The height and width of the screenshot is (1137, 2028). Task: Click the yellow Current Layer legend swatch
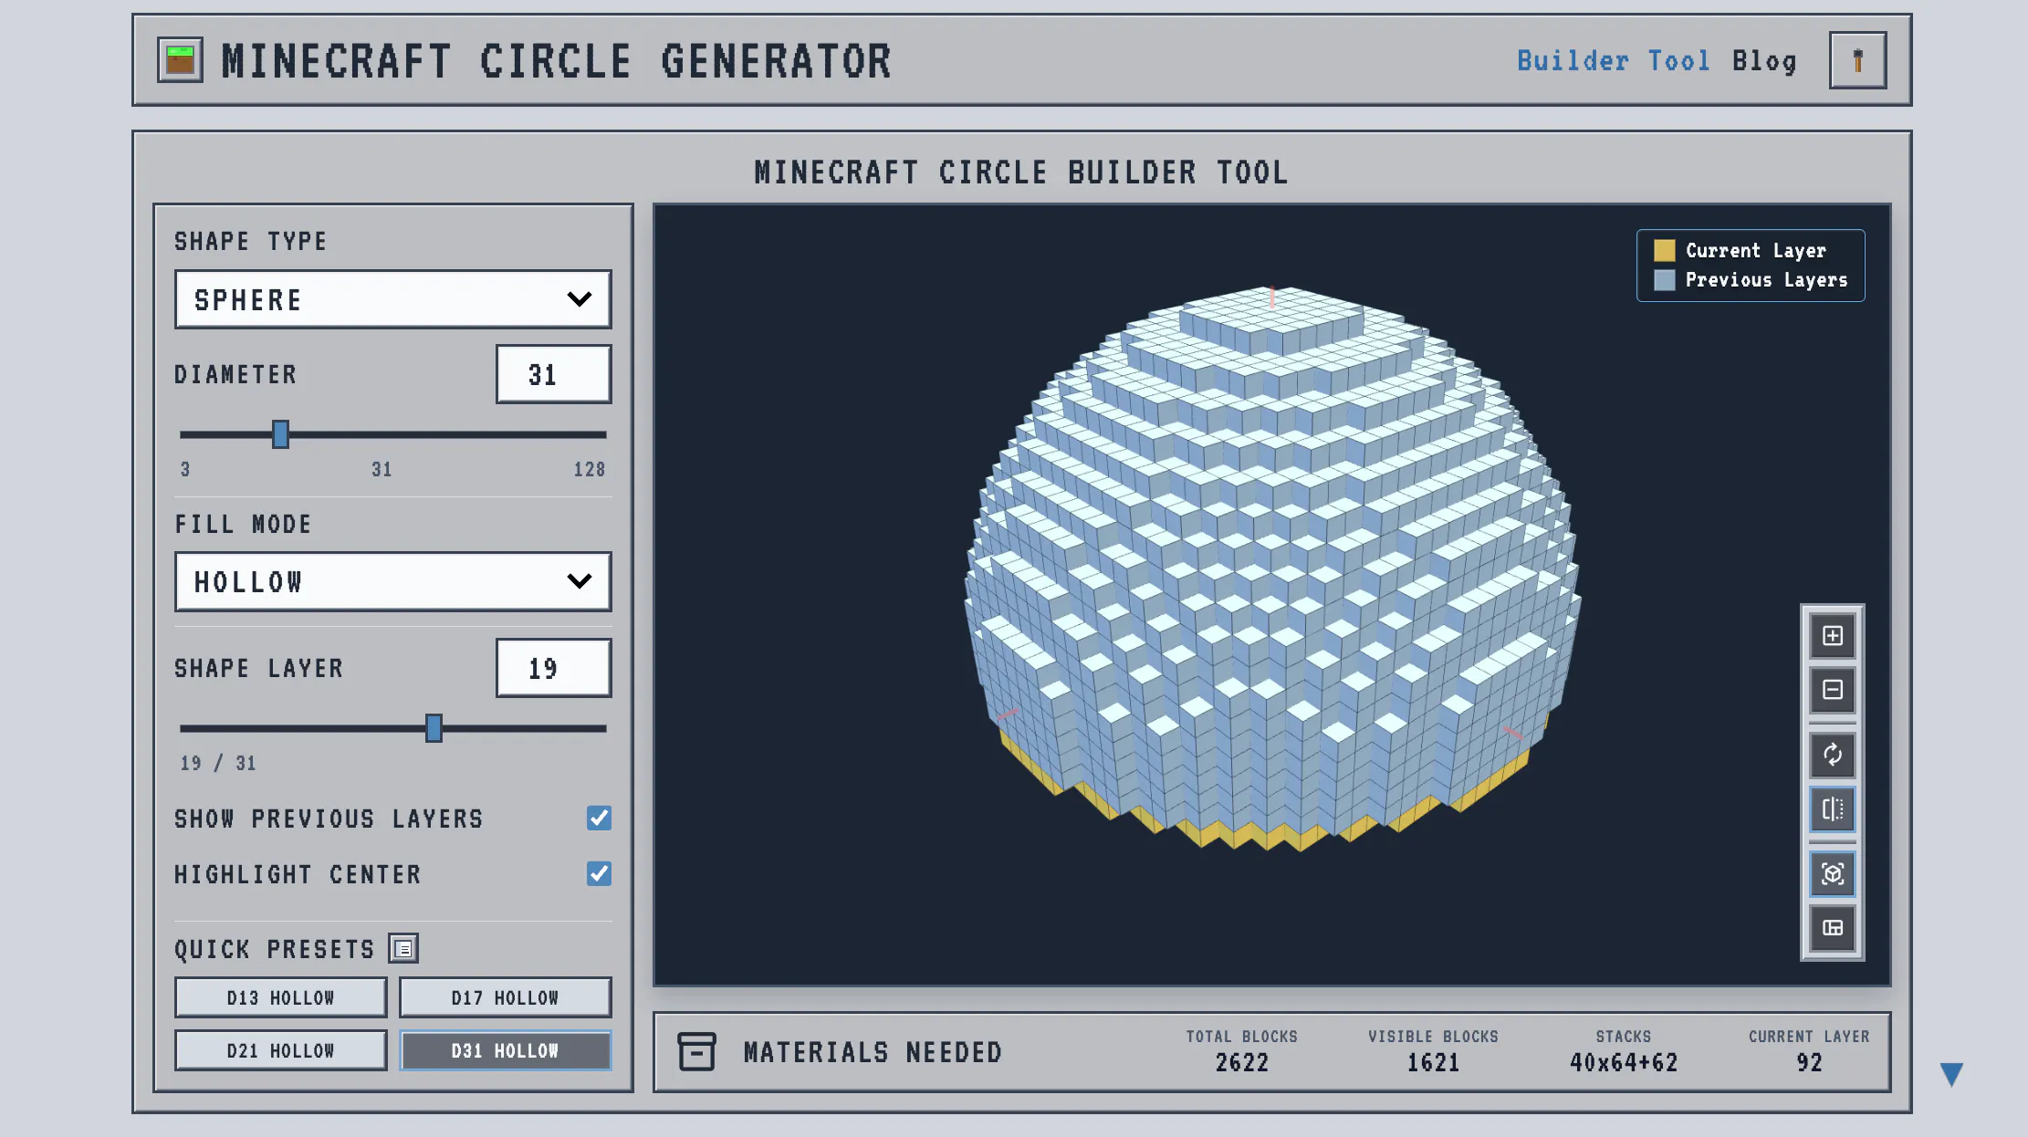pos(1664,250)
